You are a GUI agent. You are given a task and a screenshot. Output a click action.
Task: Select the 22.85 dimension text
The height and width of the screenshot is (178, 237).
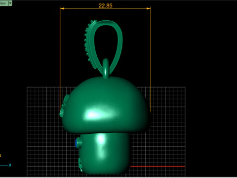pos(106,5)
